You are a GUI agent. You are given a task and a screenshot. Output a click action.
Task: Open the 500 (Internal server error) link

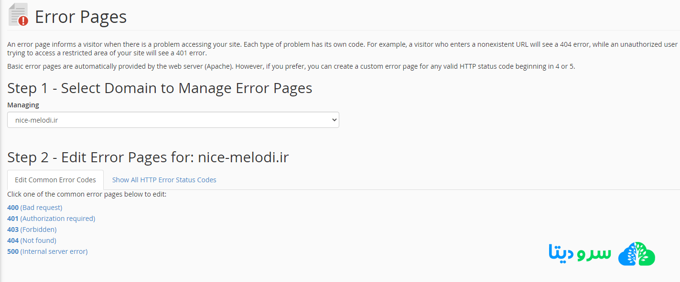(47, 251)
